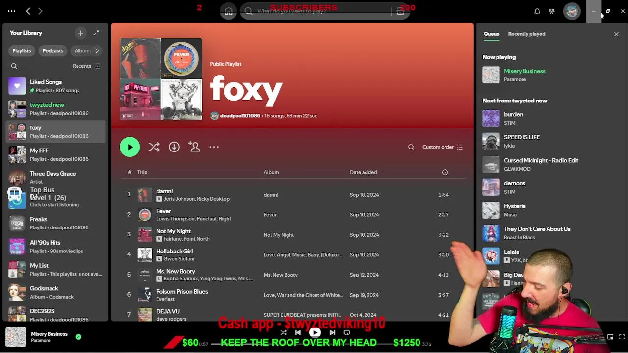Open Liked Songs playlist
The width and height of the screenshot is (628, 353).
[56, 86]
